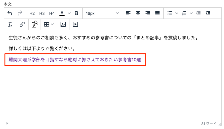Apply H3 heading format
Viewport: 224px width, 129px height.
pos(42,13)
